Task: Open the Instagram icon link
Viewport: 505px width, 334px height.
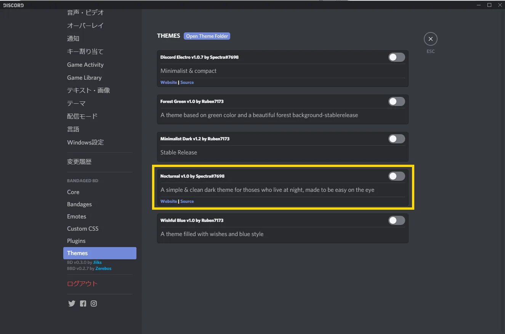Action: (94, 303)
